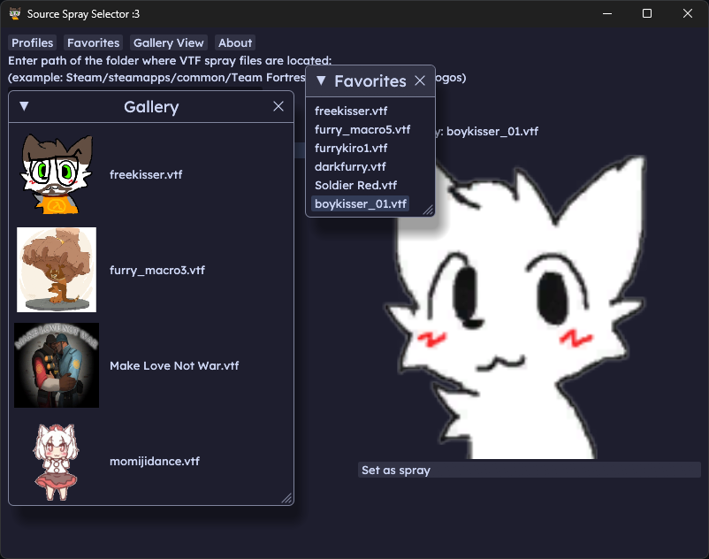This screenshot has width=709, height=559.
Task: Select the momijidance.vtf thumbnail in Gallery
Action: 57,461
